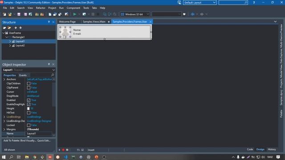The width and height of the screenshot is (285, 160).
Task: Expand the Layout1 tree node
Action: point(10,41)
